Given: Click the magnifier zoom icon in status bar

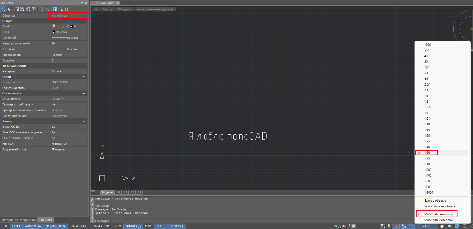Looking at the screenshot, I should 450,226.
